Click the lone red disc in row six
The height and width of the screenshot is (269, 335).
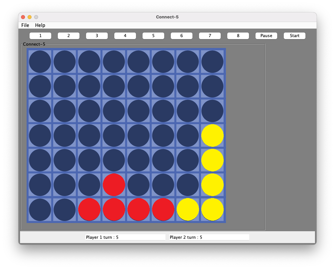(114, 185)
